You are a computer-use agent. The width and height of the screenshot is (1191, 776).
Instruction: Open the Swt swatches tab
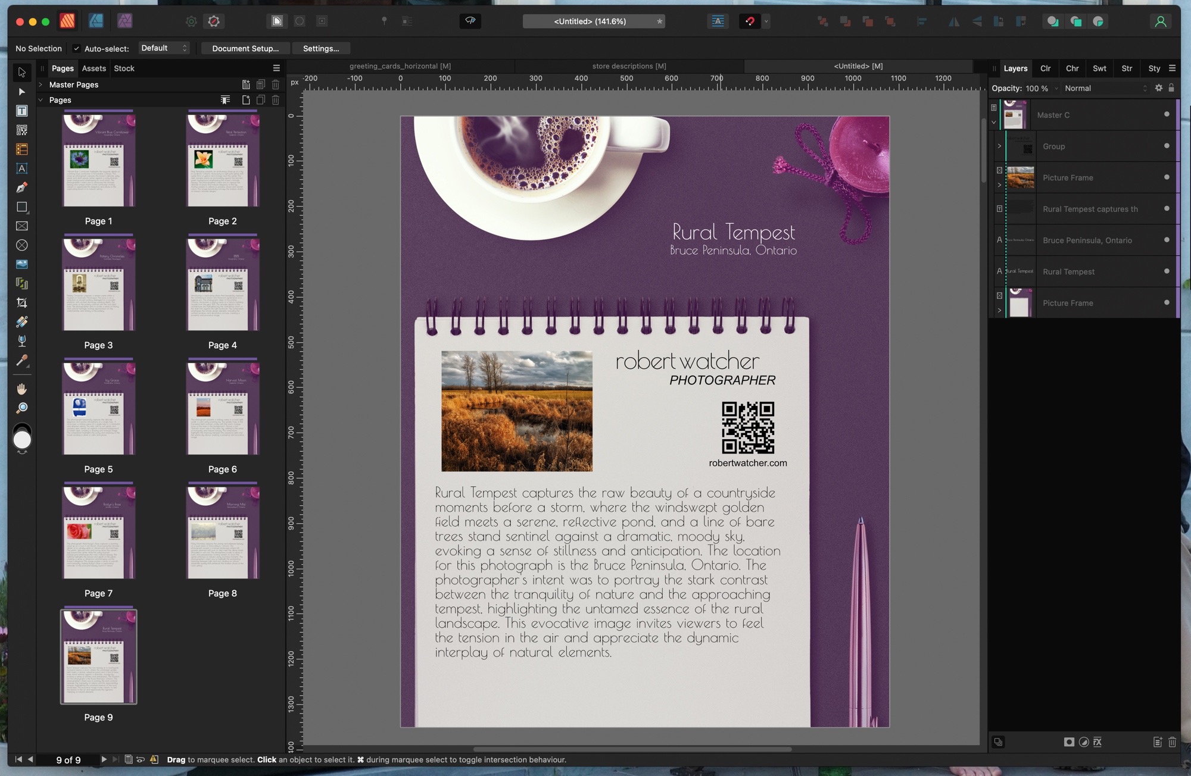click(1099, 68)
